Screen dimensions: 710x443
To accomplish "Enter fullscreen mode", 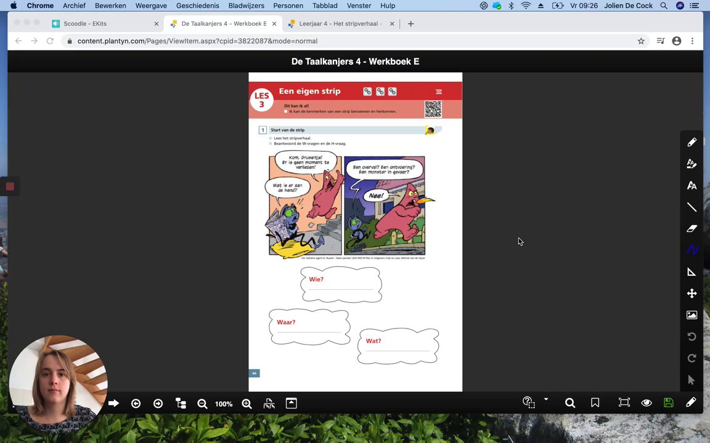I will coord(624,402).
